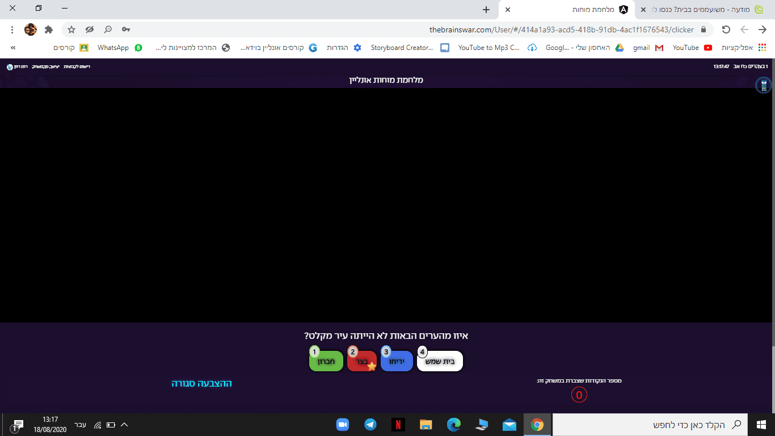The image size is (775, 436).
Task: Click the מלחמת מוחות אונליין title
Action: (x=386, y=80)
